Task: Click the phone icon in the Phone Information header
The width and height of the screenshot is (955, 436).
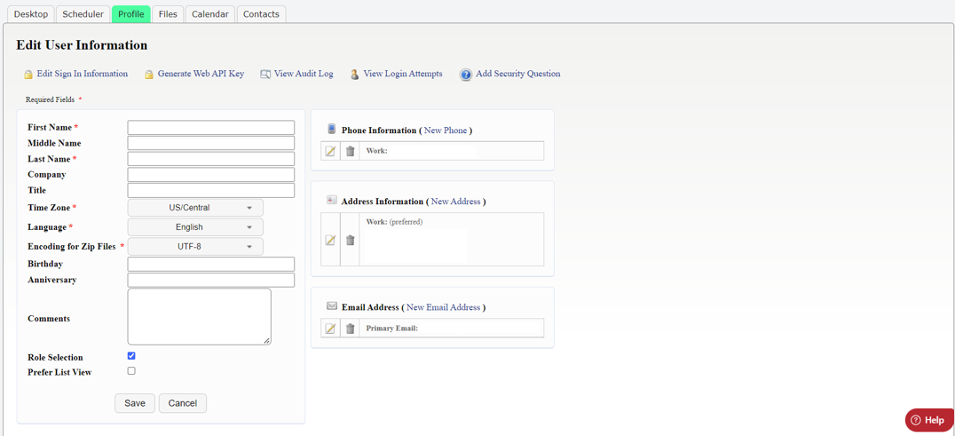Action: tap(332, 129)
